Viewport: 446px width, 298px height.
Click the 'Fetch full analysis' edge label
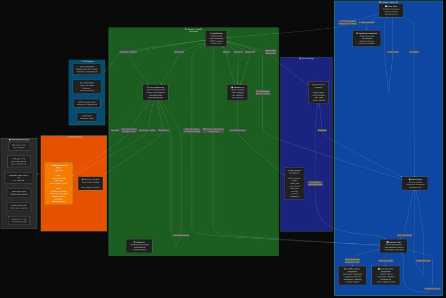(x=191, y=130)
